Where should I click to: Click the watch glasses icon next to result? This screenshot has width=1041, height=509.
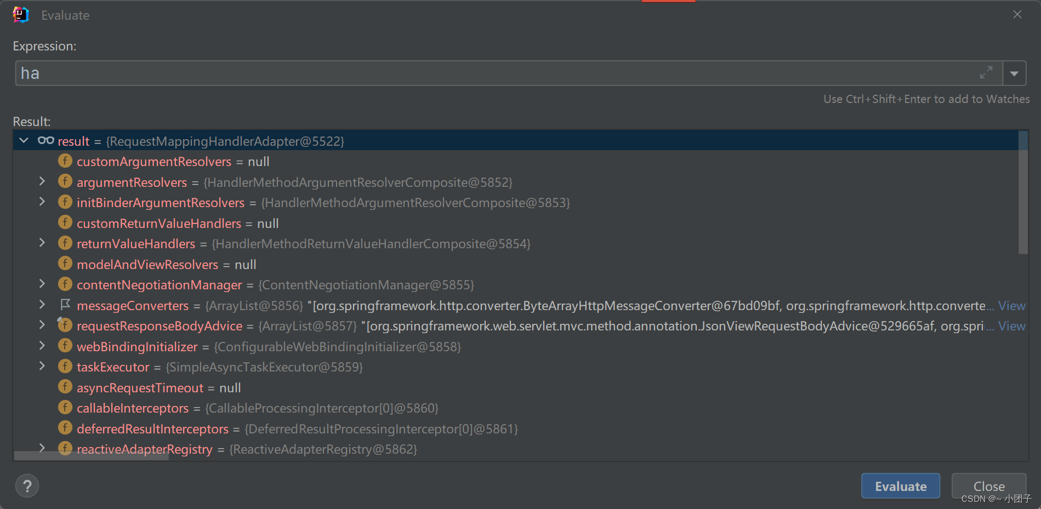(x=46, y=141)
